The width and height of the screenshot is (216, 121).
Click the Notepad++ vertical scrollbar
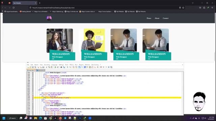click(x=183, y=93)
